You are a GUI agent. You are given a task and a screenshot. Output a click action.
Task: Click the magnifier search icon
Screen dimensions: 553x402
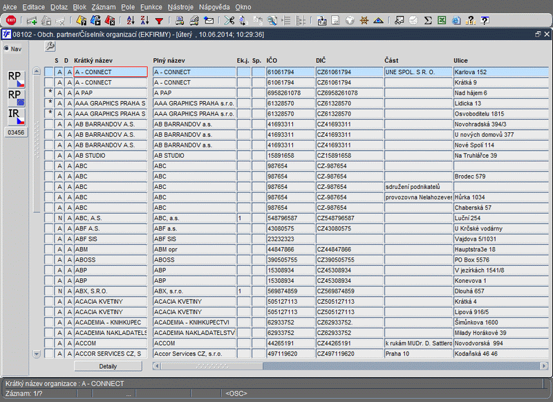pos(272,21)
